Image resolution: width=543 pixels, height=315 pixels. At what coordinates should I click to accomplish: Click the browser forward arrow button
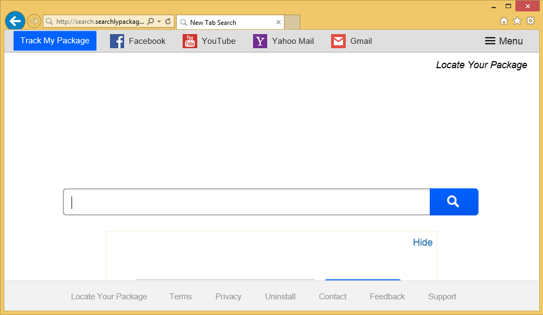34,22
